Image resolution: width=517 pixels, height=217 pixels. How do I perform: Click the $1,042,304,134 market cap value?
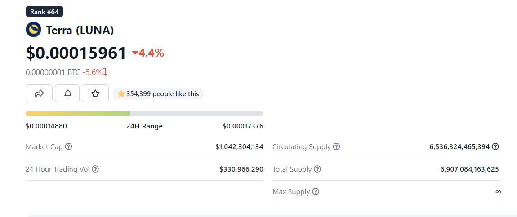coord(239,147)
